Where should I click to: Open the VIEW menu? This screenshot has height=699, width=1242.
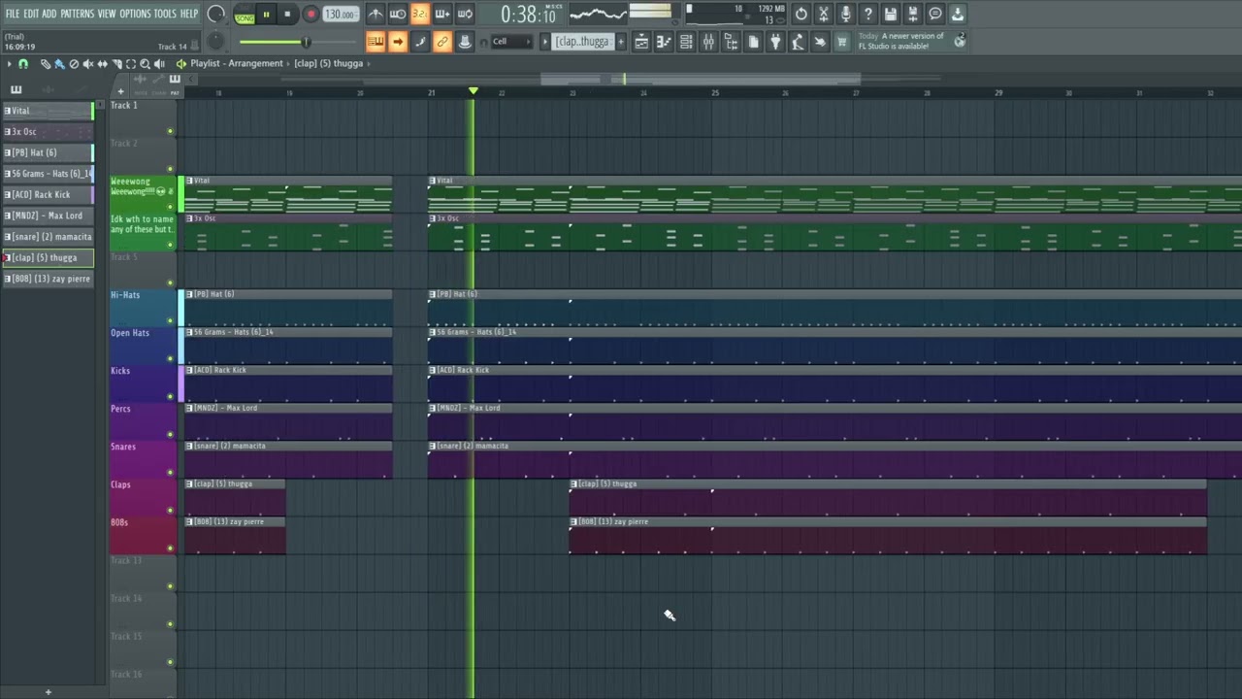coord(107,14)
